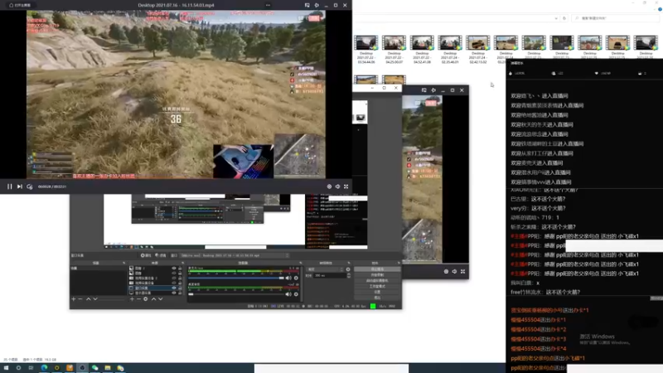
Task: Click pin icon of the second player window
Action: pyautogui.click(x=433, y=90)
